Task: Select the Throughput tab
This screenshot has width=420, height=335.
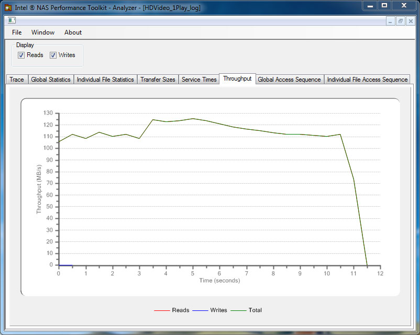Action: 237,79
